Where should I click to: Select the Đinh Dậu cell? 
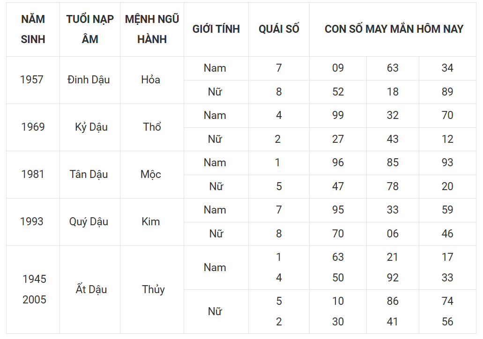click(89, 80)
